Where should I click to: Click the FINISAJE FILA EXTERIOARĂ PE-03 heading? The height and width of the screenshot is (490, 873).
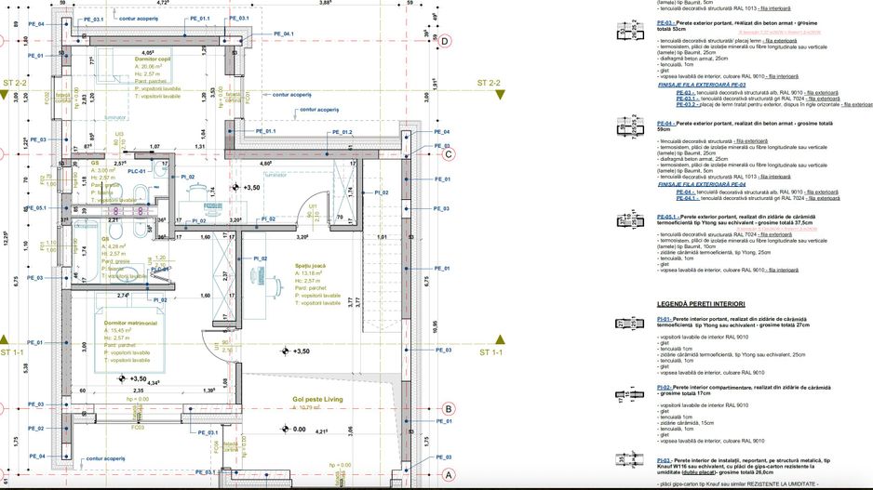point(702,84)
